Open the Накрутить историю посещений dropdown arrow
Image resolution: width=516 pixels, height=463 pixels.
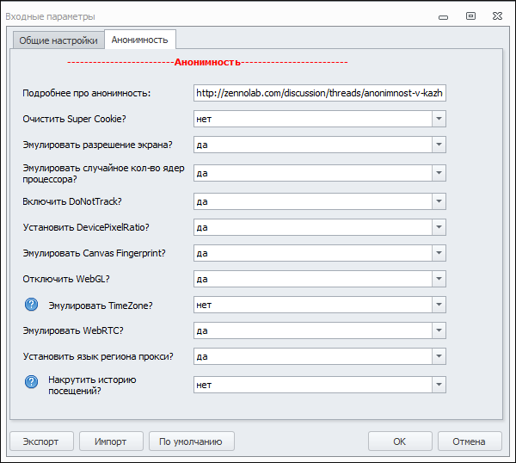pyautogui.click(x=439, y=385)
